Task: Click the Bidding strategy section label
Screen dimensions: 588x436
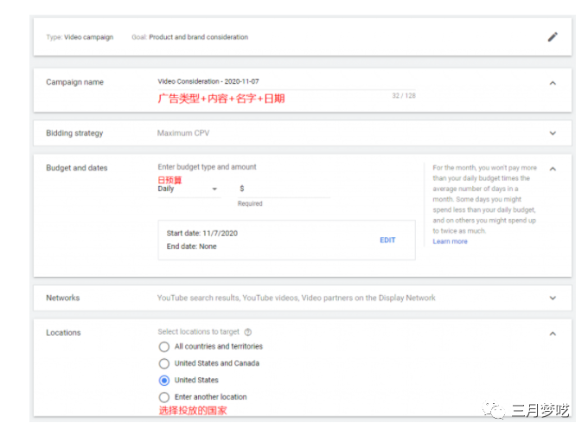Action: [x=74, y=133]
